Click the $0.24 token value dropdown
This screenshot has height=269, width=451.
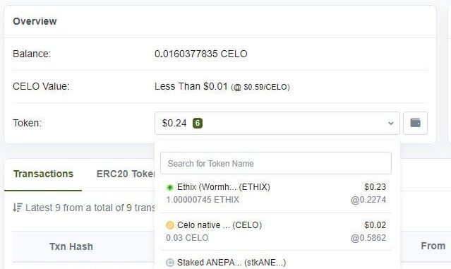point(277,123)
